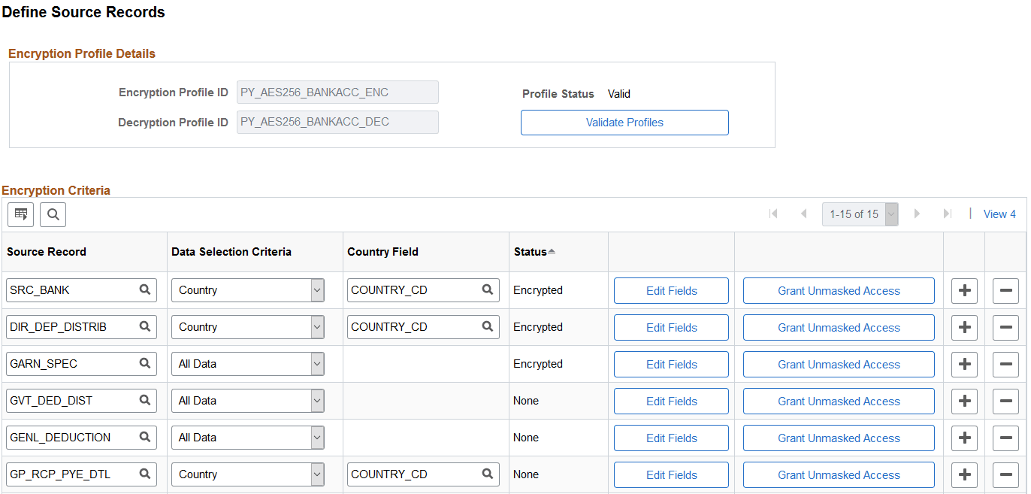Open the grid personalize icon
The width and height of the screenshot is (1031, 494).
[20, 214]
